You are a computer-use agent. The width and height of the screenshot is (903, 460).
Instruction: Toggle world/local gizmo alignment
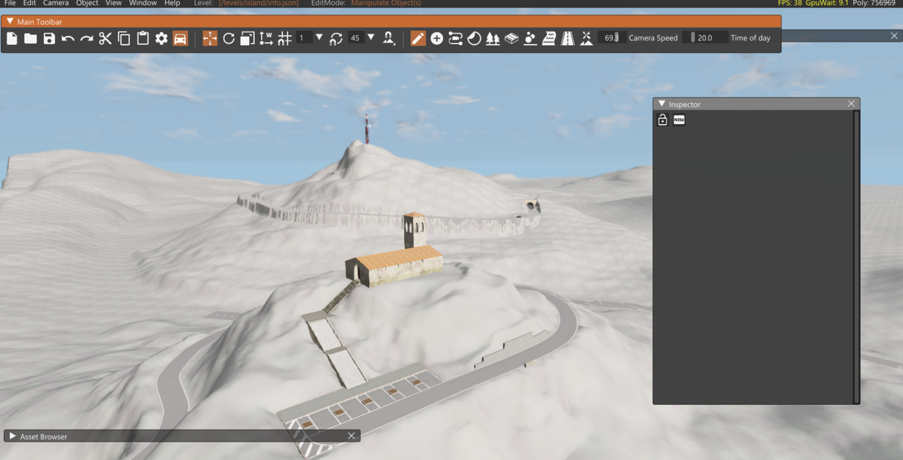point(266,38)
